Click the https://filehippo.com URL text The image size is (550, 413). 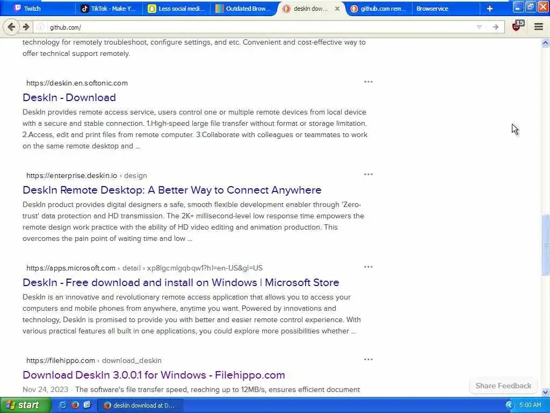coord(60,361)
